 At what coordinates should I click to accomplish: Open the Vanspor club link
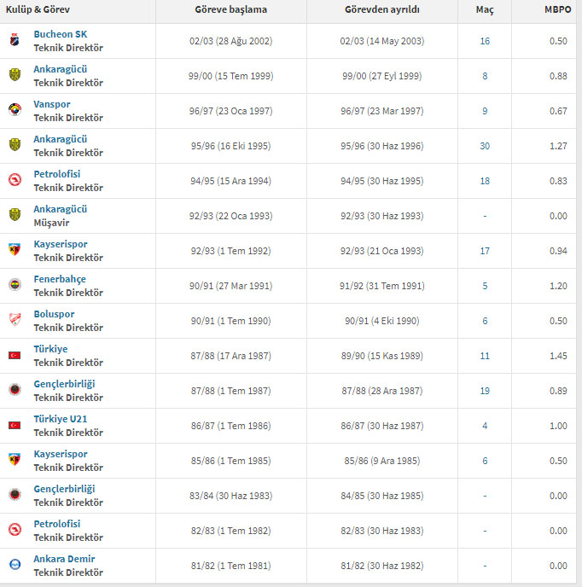pyautogui.click(x=52, y=104)
